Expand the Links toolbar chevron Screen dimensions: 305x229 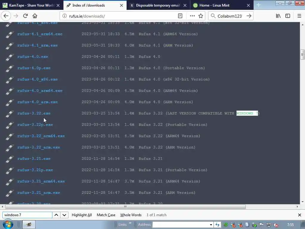[x=130, y=223]
